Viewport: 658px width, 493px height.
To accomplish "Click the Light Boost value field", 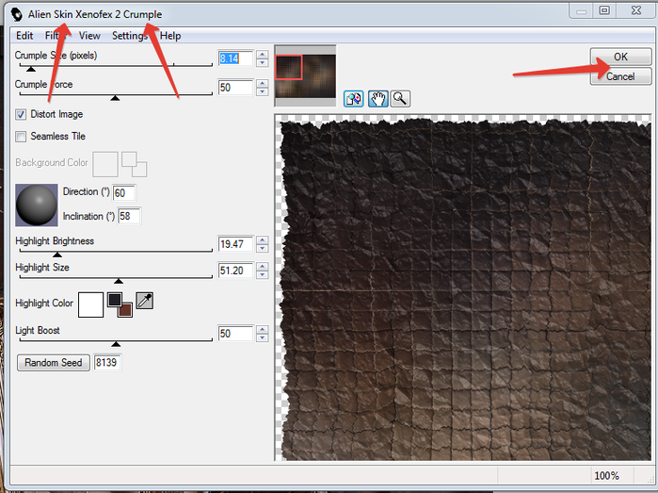I will tap(236, 334).
